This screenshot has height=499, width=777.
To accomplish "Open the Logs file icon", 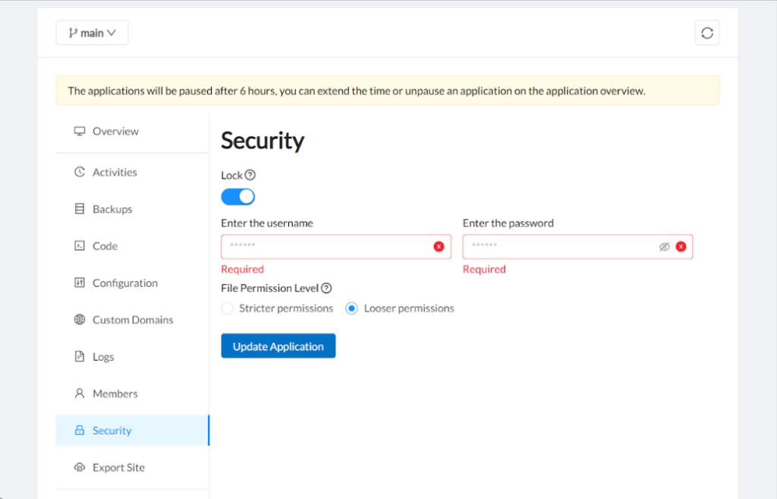I will [x=80, y=356].
